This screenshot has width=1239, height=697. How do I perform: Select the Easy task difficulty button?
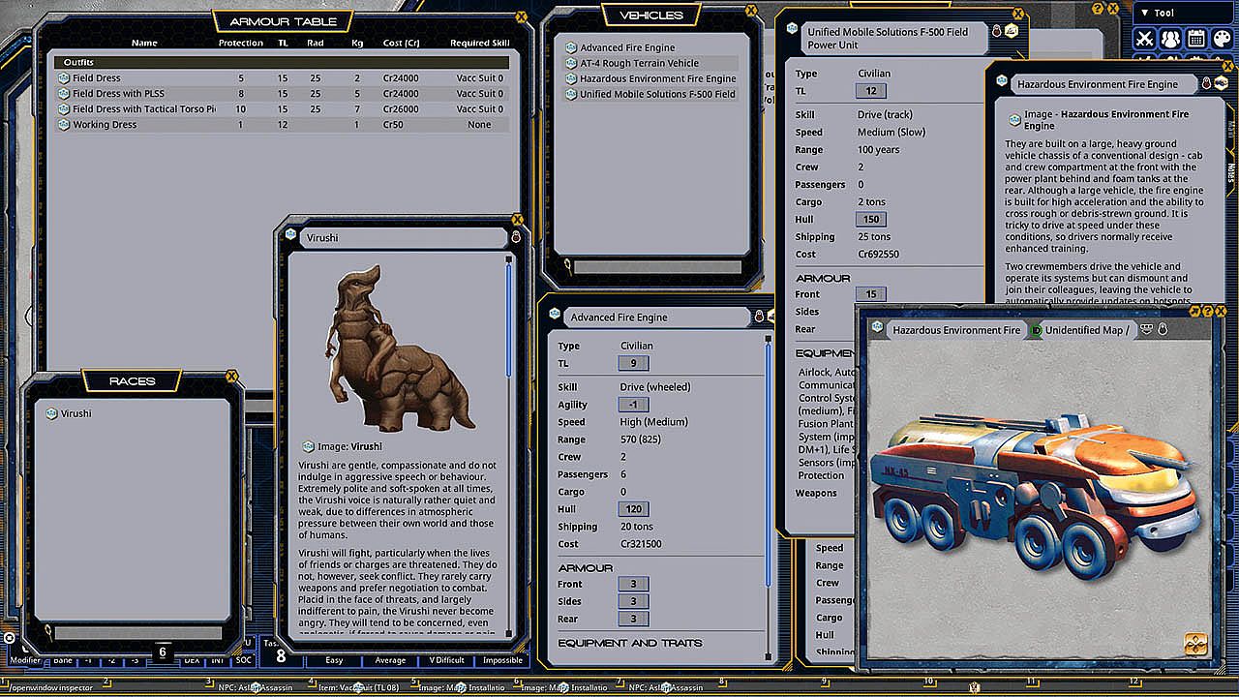coord(334,660)
